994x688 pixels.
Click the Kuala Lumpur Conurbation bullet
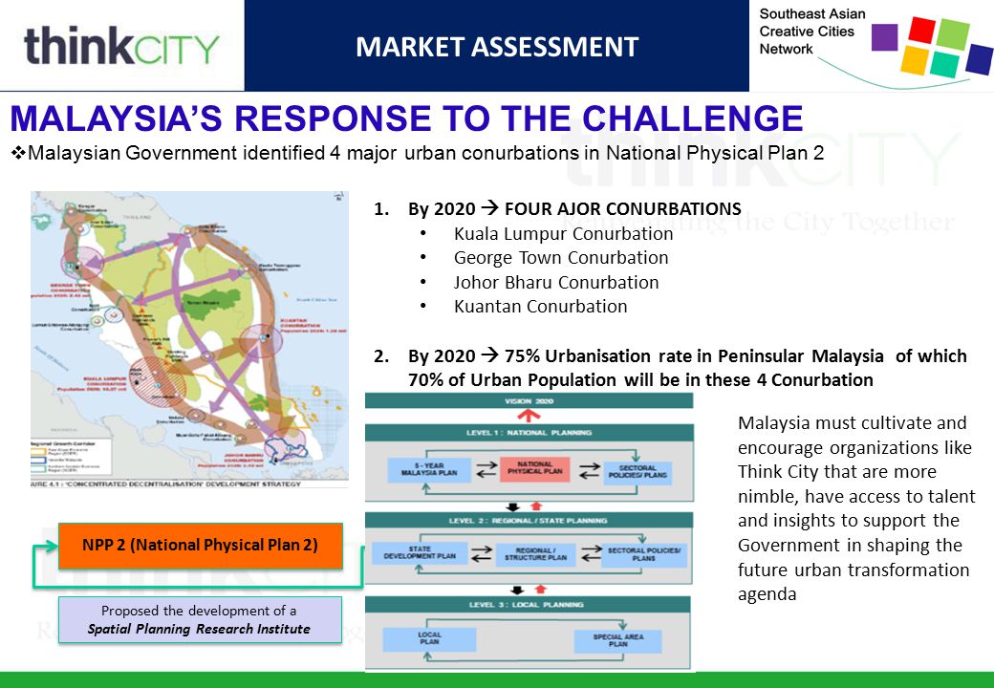coord(563,234)
